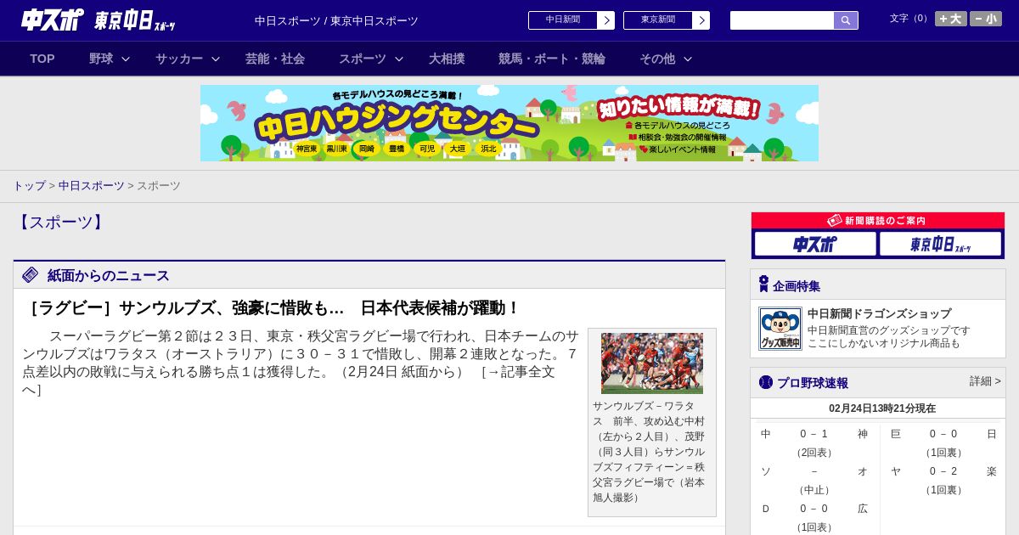Click the 02月24日13時21分現在 timestamp
This screenshot has height=535, width=1019.
click(x=882, y=408)
